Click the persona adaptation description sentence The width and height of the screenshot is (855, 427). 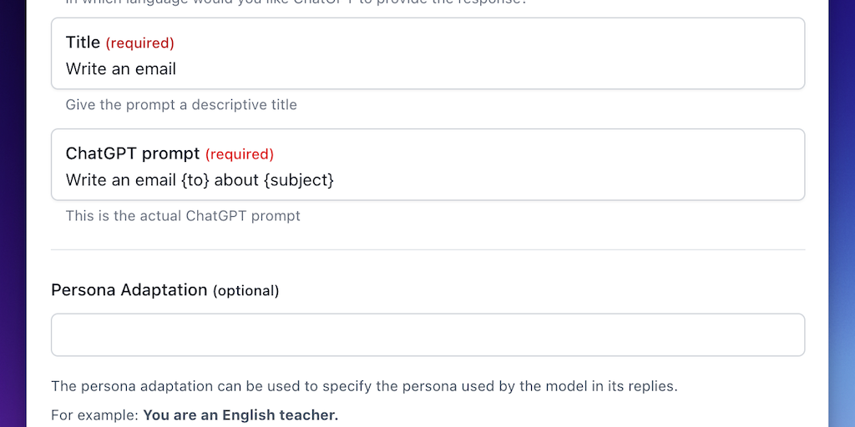click(364, 386)
